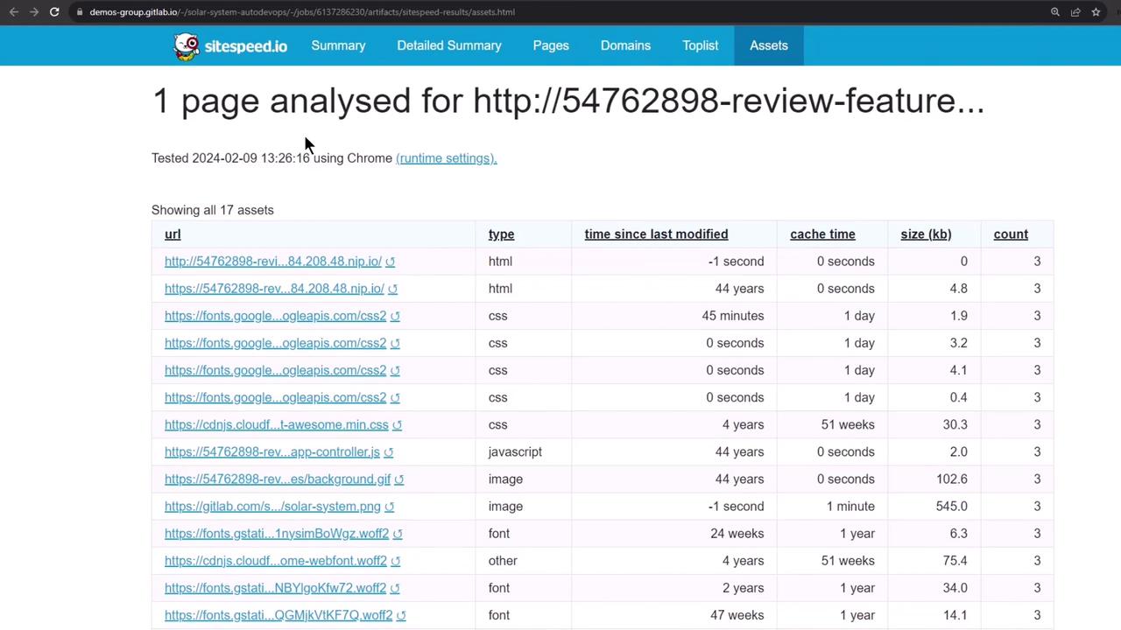This screenshot has width=1121, height=630.
Task: Click the icon beside the css2 link sized 4.1 kb
Action: [x=395, y=370]
